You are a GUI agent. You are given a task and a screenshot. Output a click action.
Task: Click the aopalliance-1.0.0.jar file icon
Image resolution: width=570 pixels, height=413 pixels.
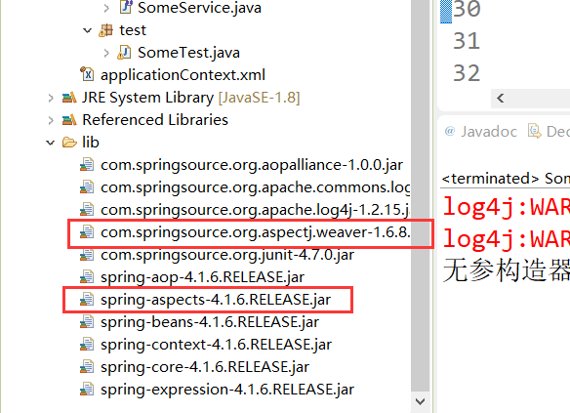(87, 165)
